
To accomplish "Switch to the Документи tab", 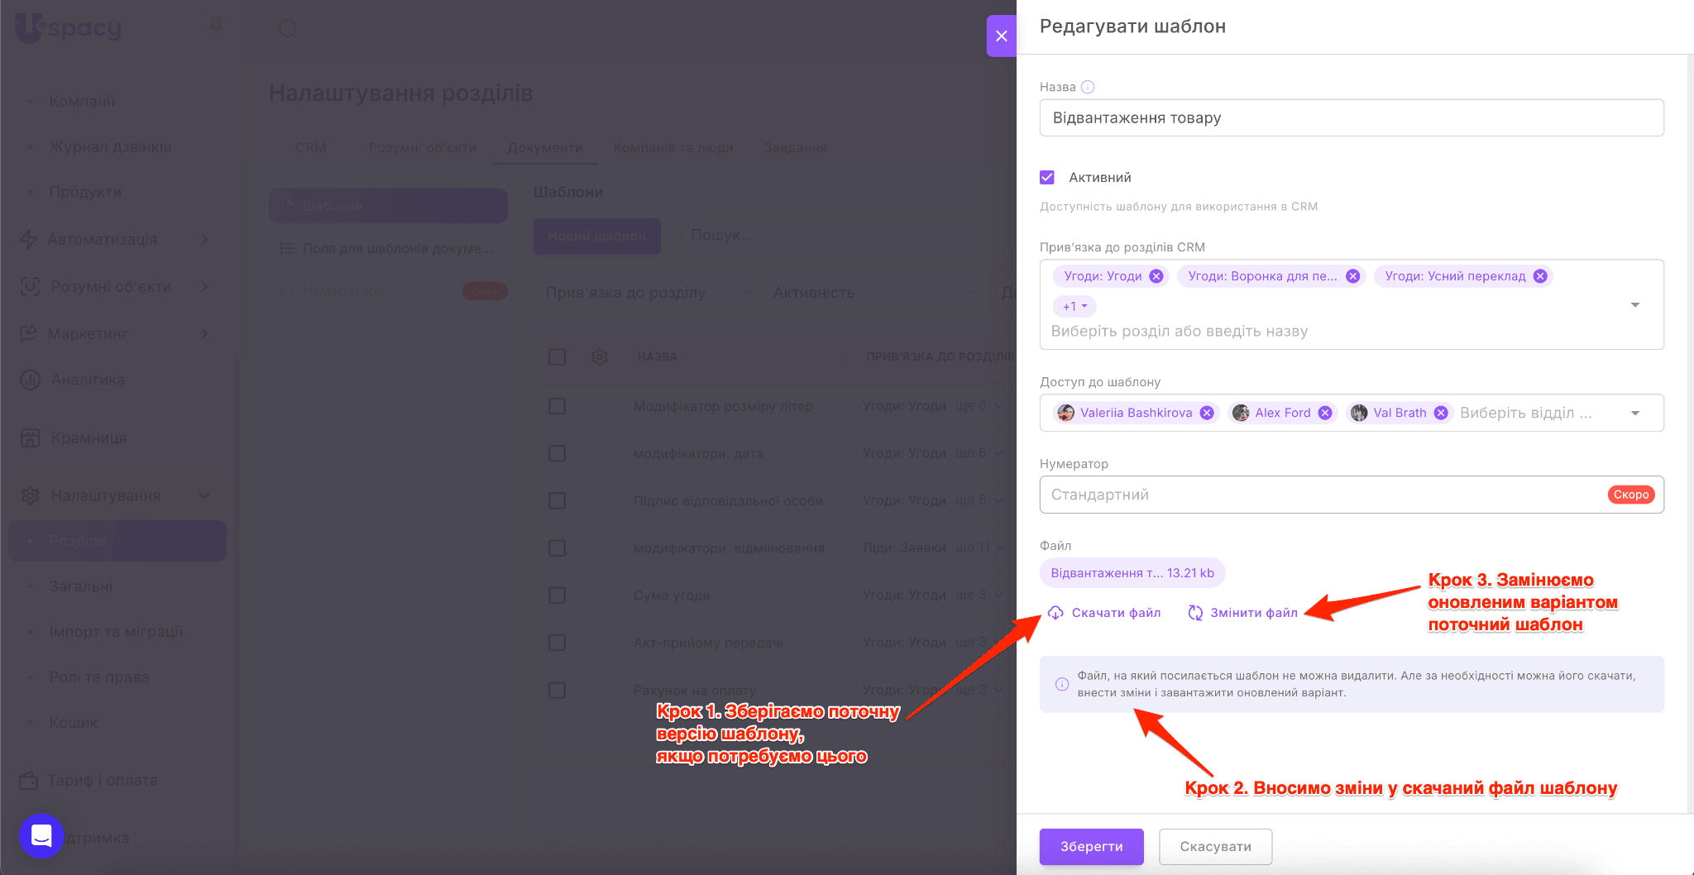I will [544, 147].
